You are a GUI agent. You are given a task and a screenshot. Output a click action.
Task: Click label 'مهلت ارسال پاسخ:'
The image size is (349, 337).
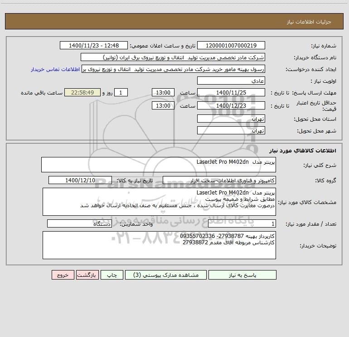point(314,93)
